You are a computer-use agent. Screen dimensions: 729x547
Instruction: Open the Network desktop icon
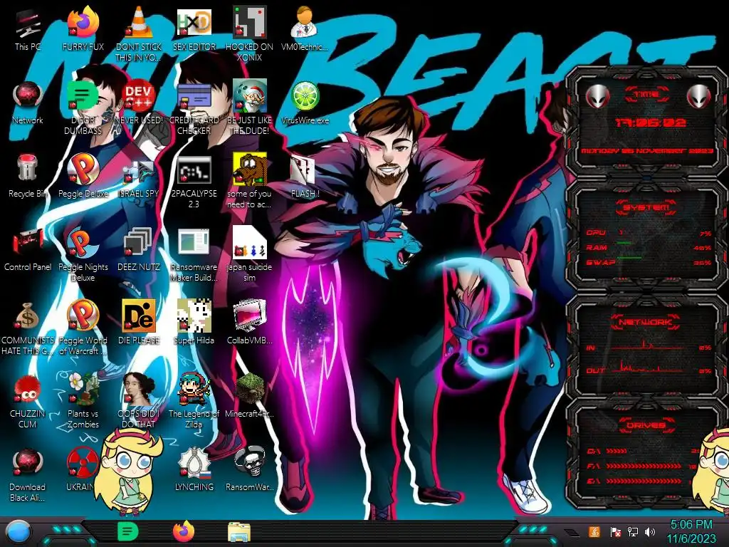point(28,96)
